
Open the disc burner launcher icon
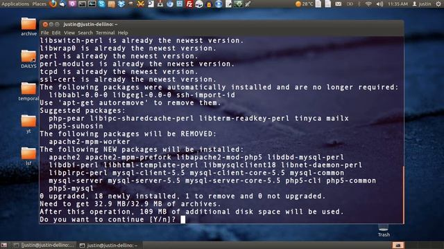(x=199, y=4)
